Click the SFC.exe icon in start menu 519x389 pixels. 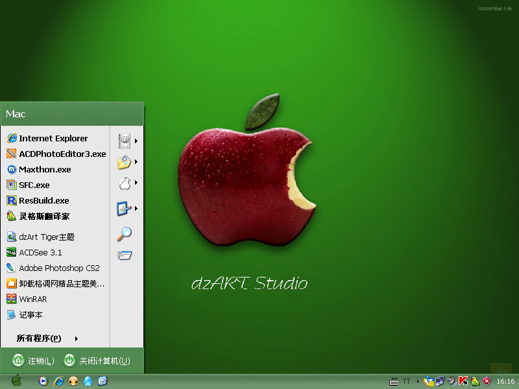click(11, 185)
